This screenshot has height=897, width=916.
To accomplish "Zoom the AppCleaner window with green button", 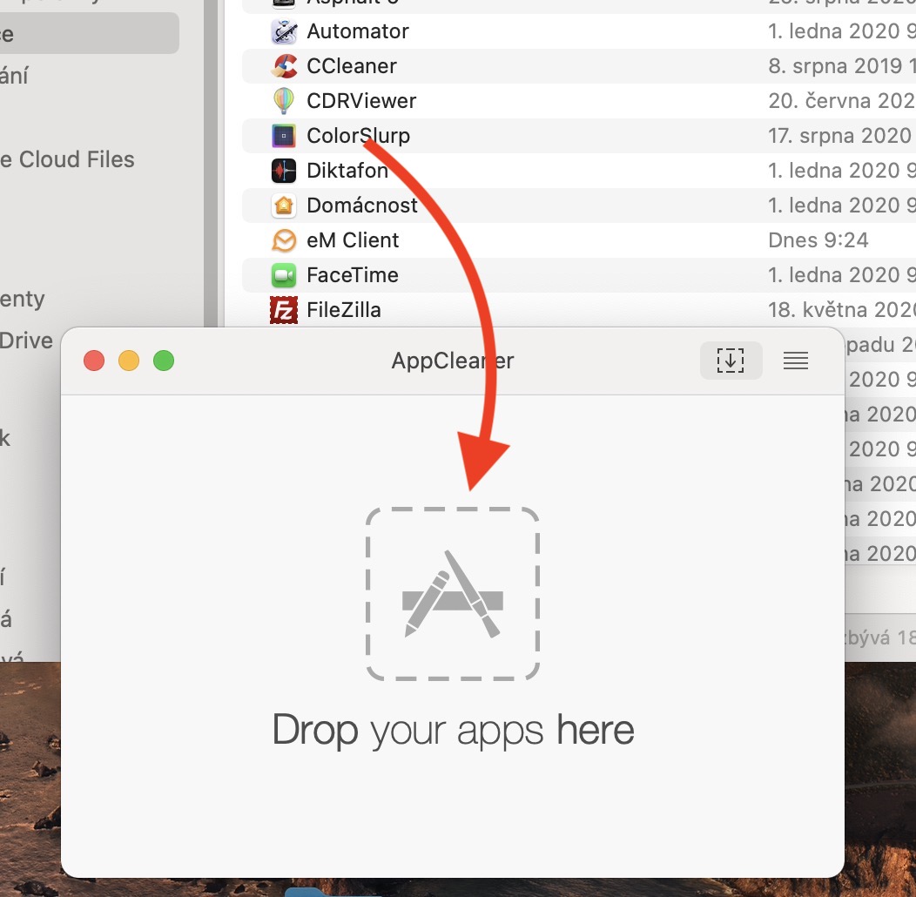I will (164, 361).
